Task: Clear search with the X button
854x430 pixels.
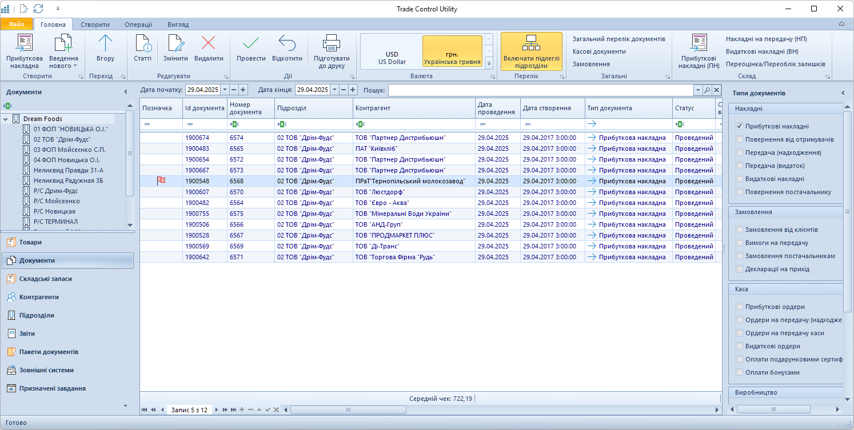Action: coord(716,90)
